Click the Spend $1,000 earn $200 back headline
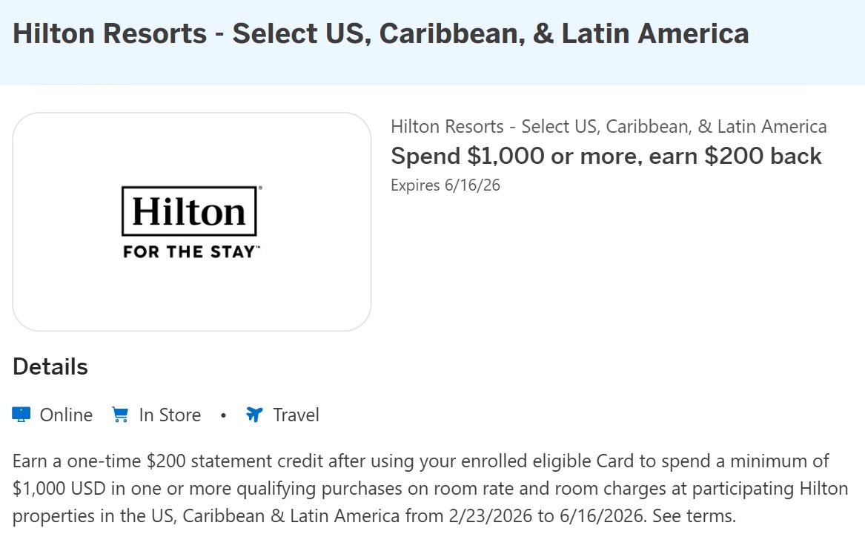 pyautogui.click(x=606, y=157)
